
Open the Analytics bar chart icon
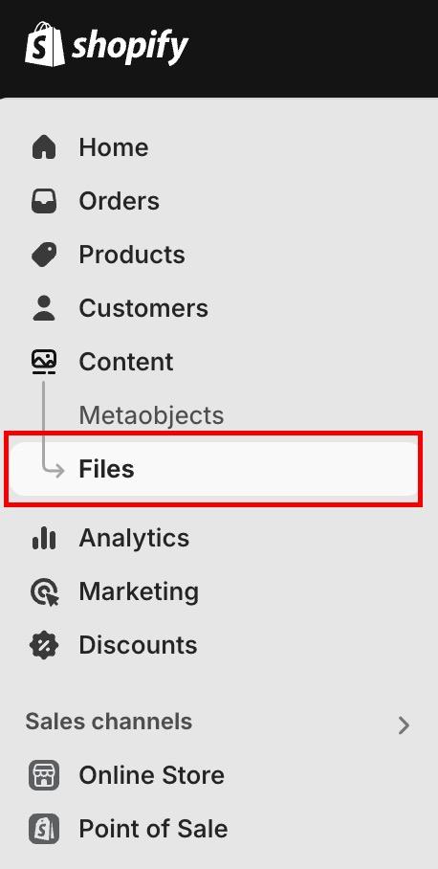[44, 538]
